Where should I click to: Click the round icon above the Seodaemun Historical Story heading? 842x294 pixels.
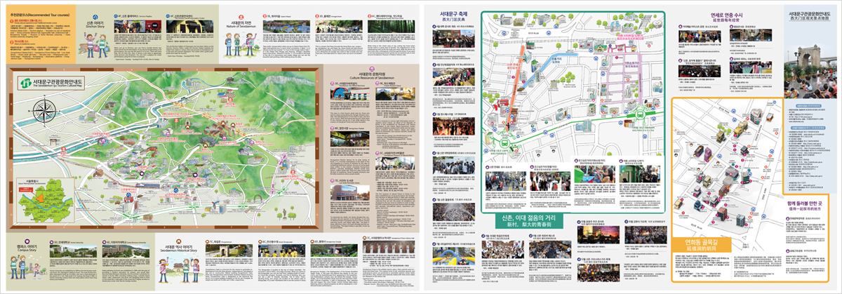click(x=178, y=241)
